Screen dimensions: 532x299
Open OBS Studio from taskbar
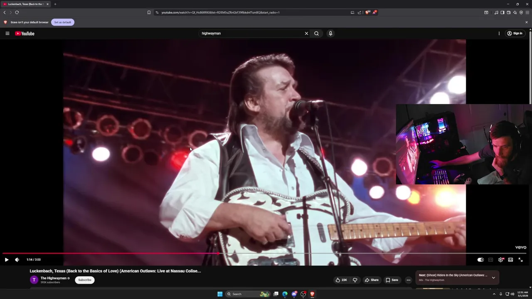point(303,294)
